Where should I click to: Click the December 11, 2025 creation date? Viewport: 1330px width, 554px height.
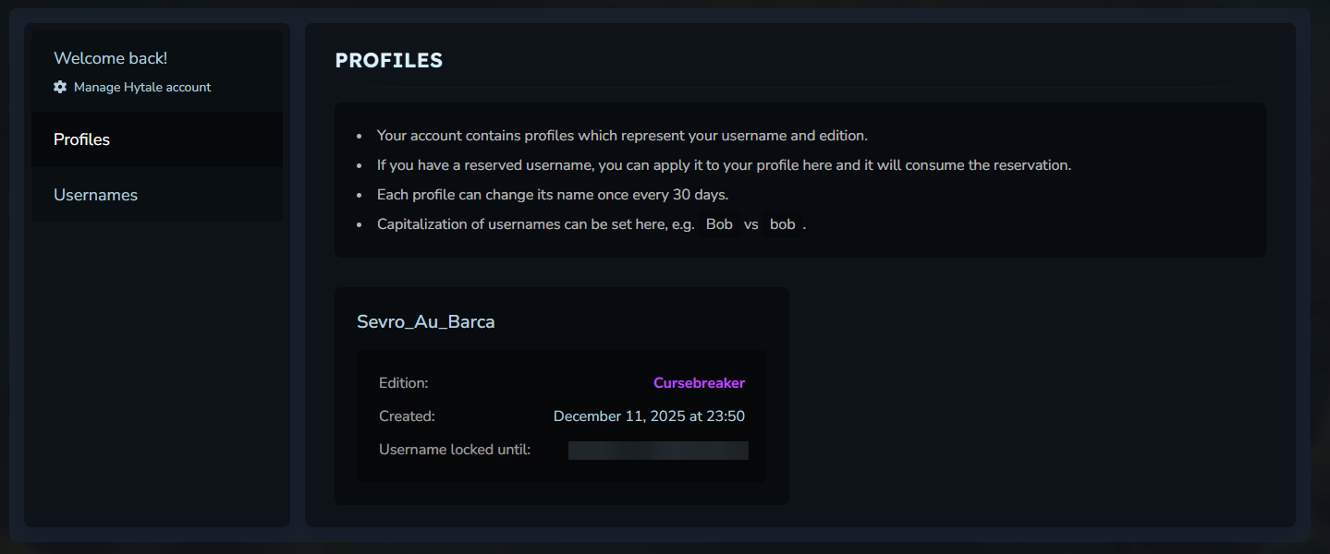(x=649, y=416)
